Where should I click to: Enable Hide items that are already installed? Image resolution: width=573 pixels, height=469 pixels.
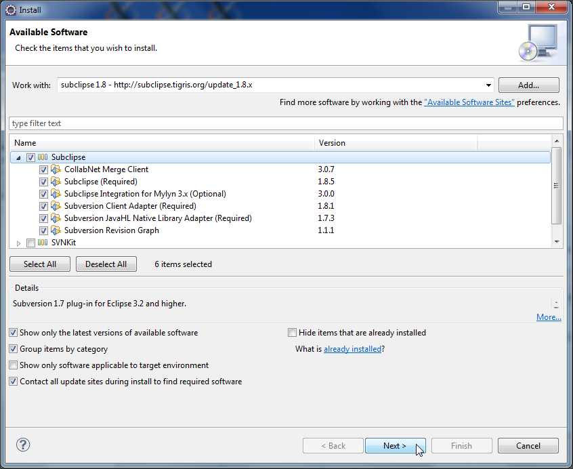click(x=292, y=333)
